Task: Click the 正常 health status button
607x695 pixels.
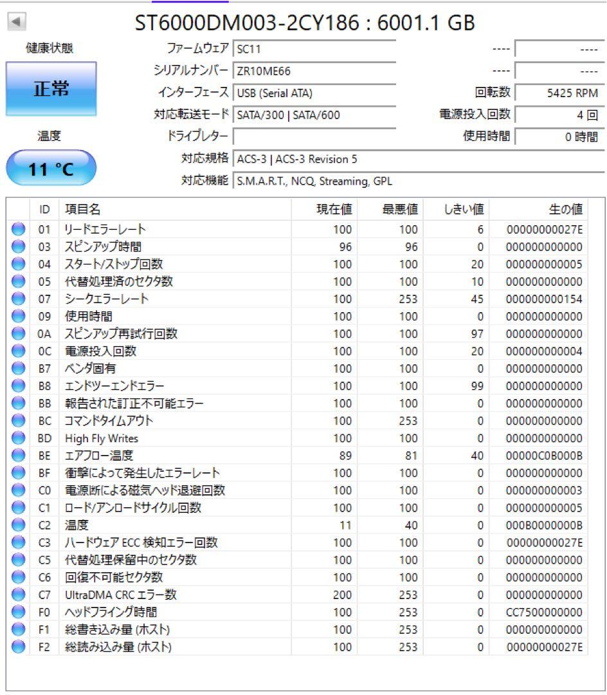Action: click(51, 90)
